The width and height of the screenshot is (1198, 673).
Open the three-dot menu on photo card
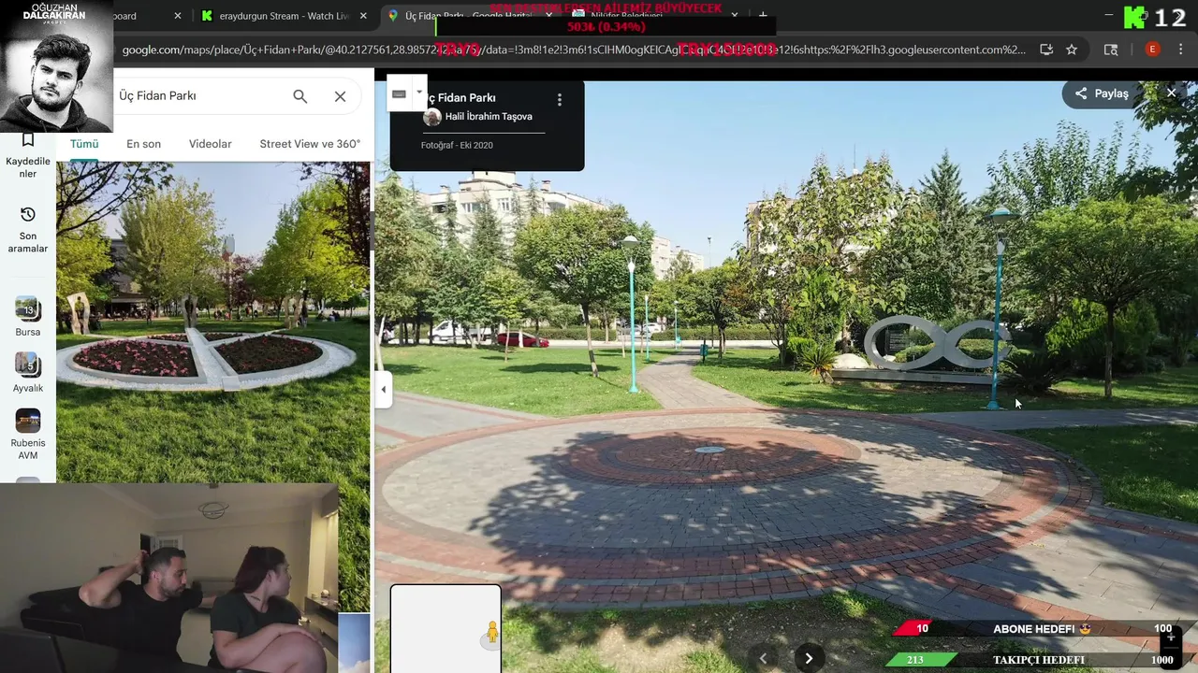click(x=560, y=99)
